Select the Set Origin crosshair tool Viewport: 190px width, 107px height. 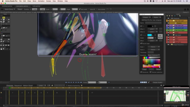[4, 39]
